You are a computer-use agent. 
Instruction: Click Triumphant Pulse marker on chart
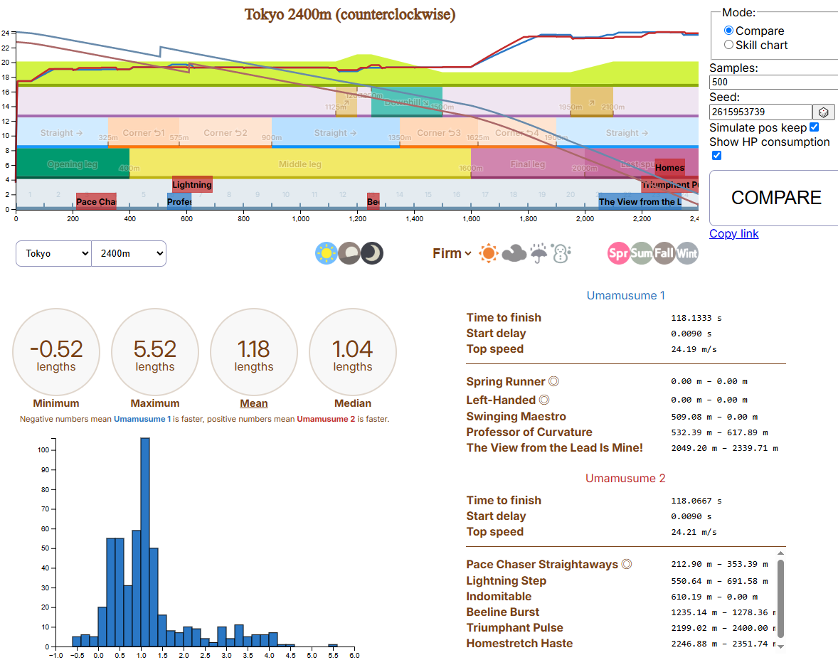click(x=669, y=184)
